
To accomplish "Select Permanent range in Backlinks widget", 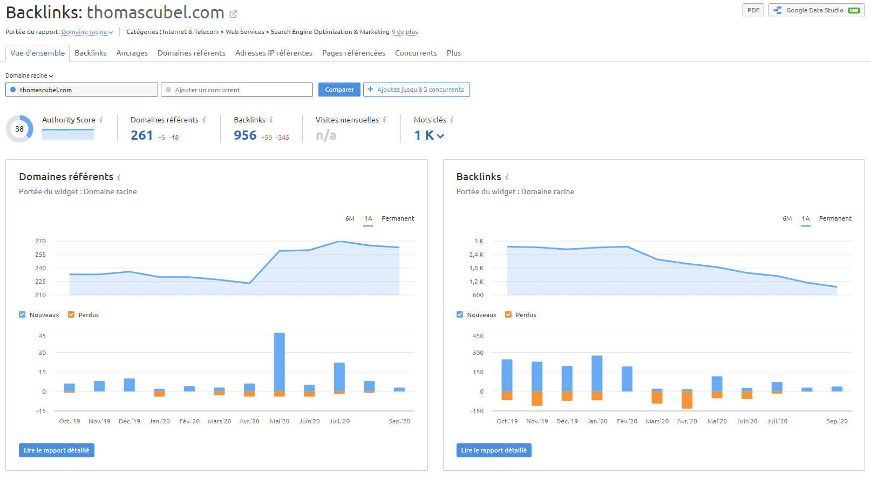I will click(835, 218).
